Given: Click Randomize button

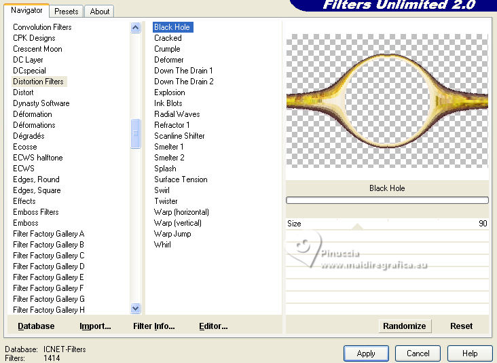Looking at the screenshot, I should pos(405,326).
